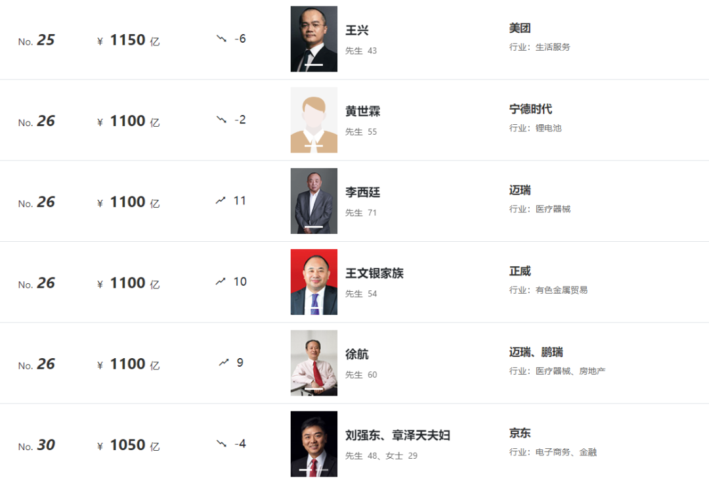
Task: Click the company name 美团
Action: pos(520,28)
